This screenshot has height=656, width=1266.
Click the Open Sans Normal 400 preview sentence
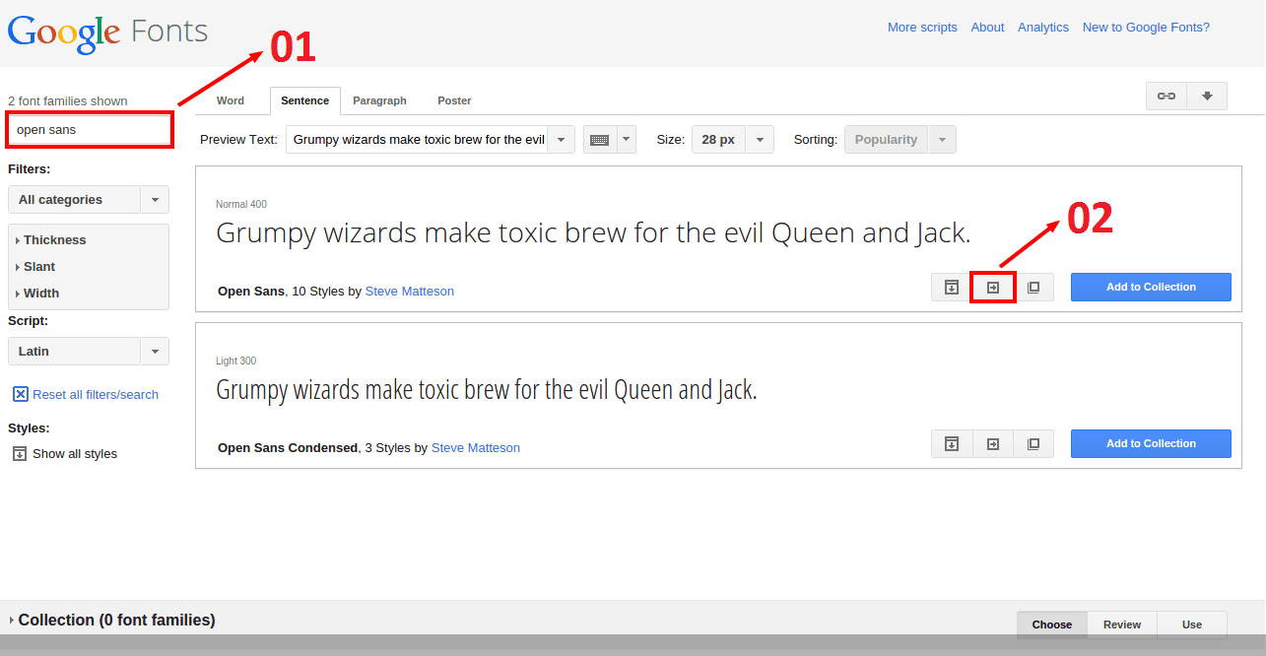(x=593, y=233)
